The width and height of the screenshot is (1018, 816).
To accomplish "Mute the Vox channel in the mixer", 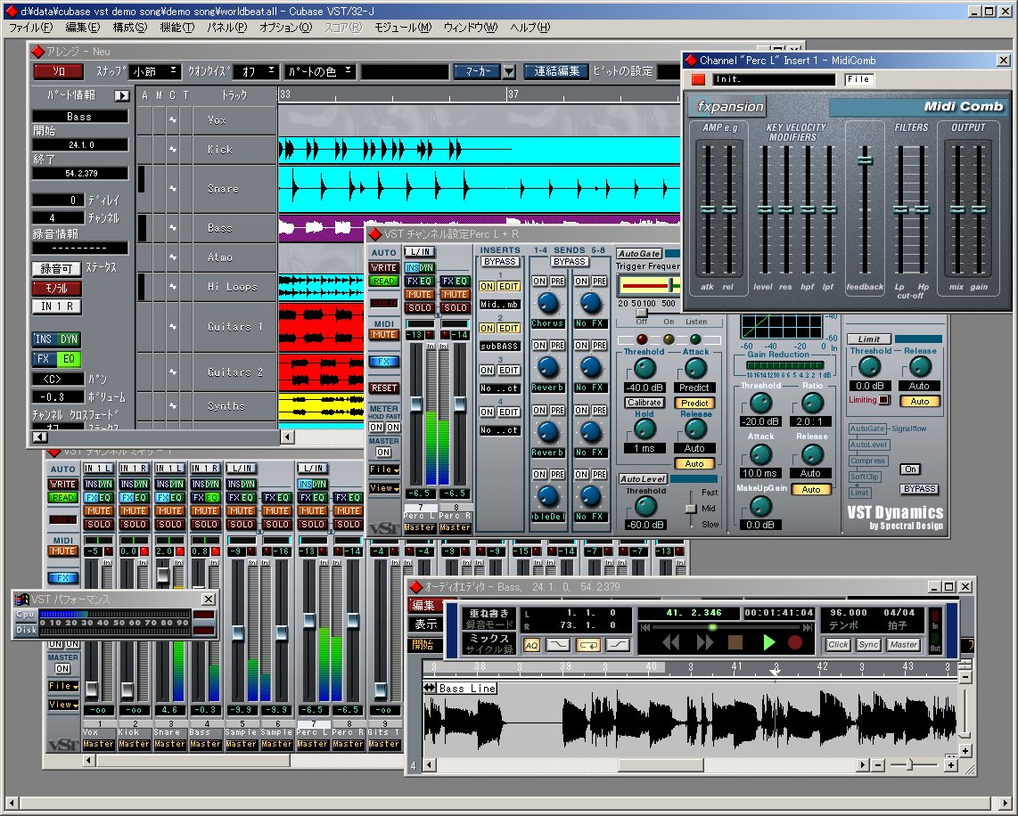I will point(99,510).
